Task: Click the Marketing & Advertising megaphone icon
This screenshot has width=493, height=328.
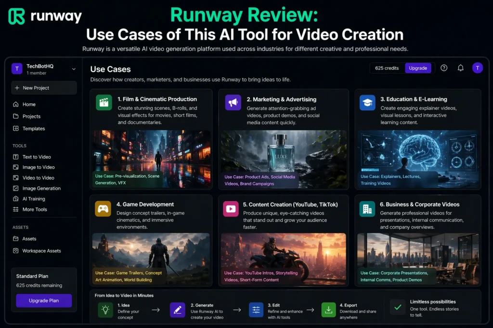Action: pyautogui.click(x=233, y=102)
